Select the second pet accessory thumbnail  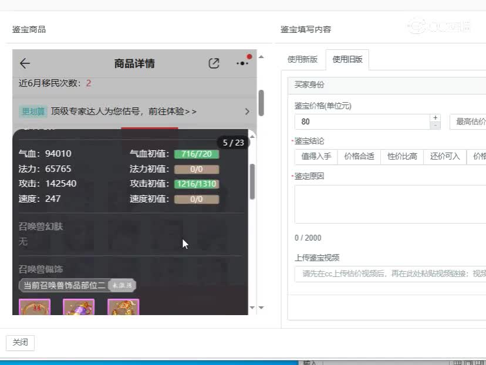tap(79, 307)
